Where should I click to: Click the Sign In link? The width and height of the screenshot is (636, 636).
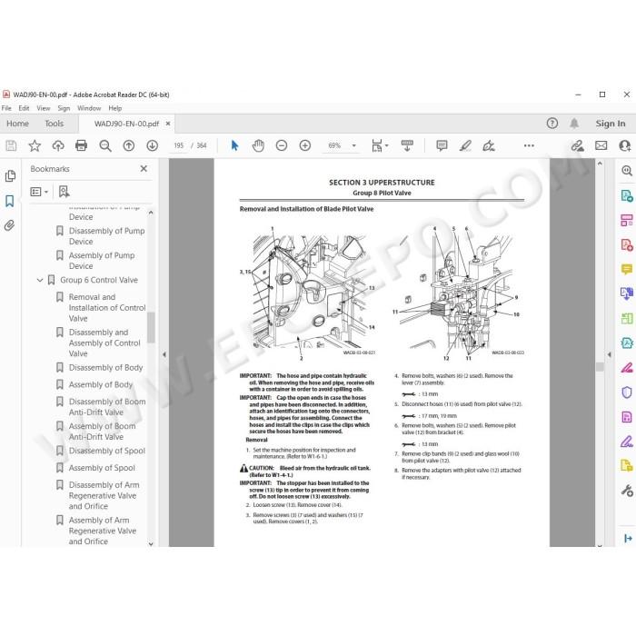[611, 124]
